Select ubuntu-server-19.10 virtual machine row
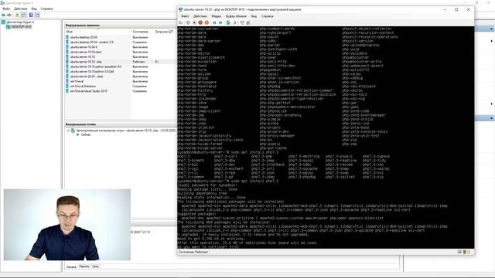Image resolution: width=495 pixels, height=278 pixels. click(83, 56)
